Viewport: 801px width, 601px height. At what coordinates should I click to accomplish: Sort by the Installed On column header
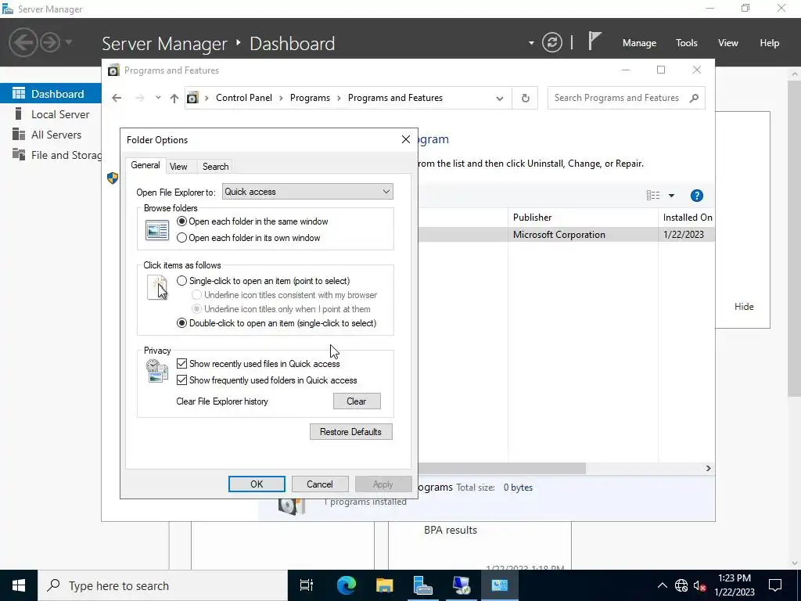click(x=687, y=218)
